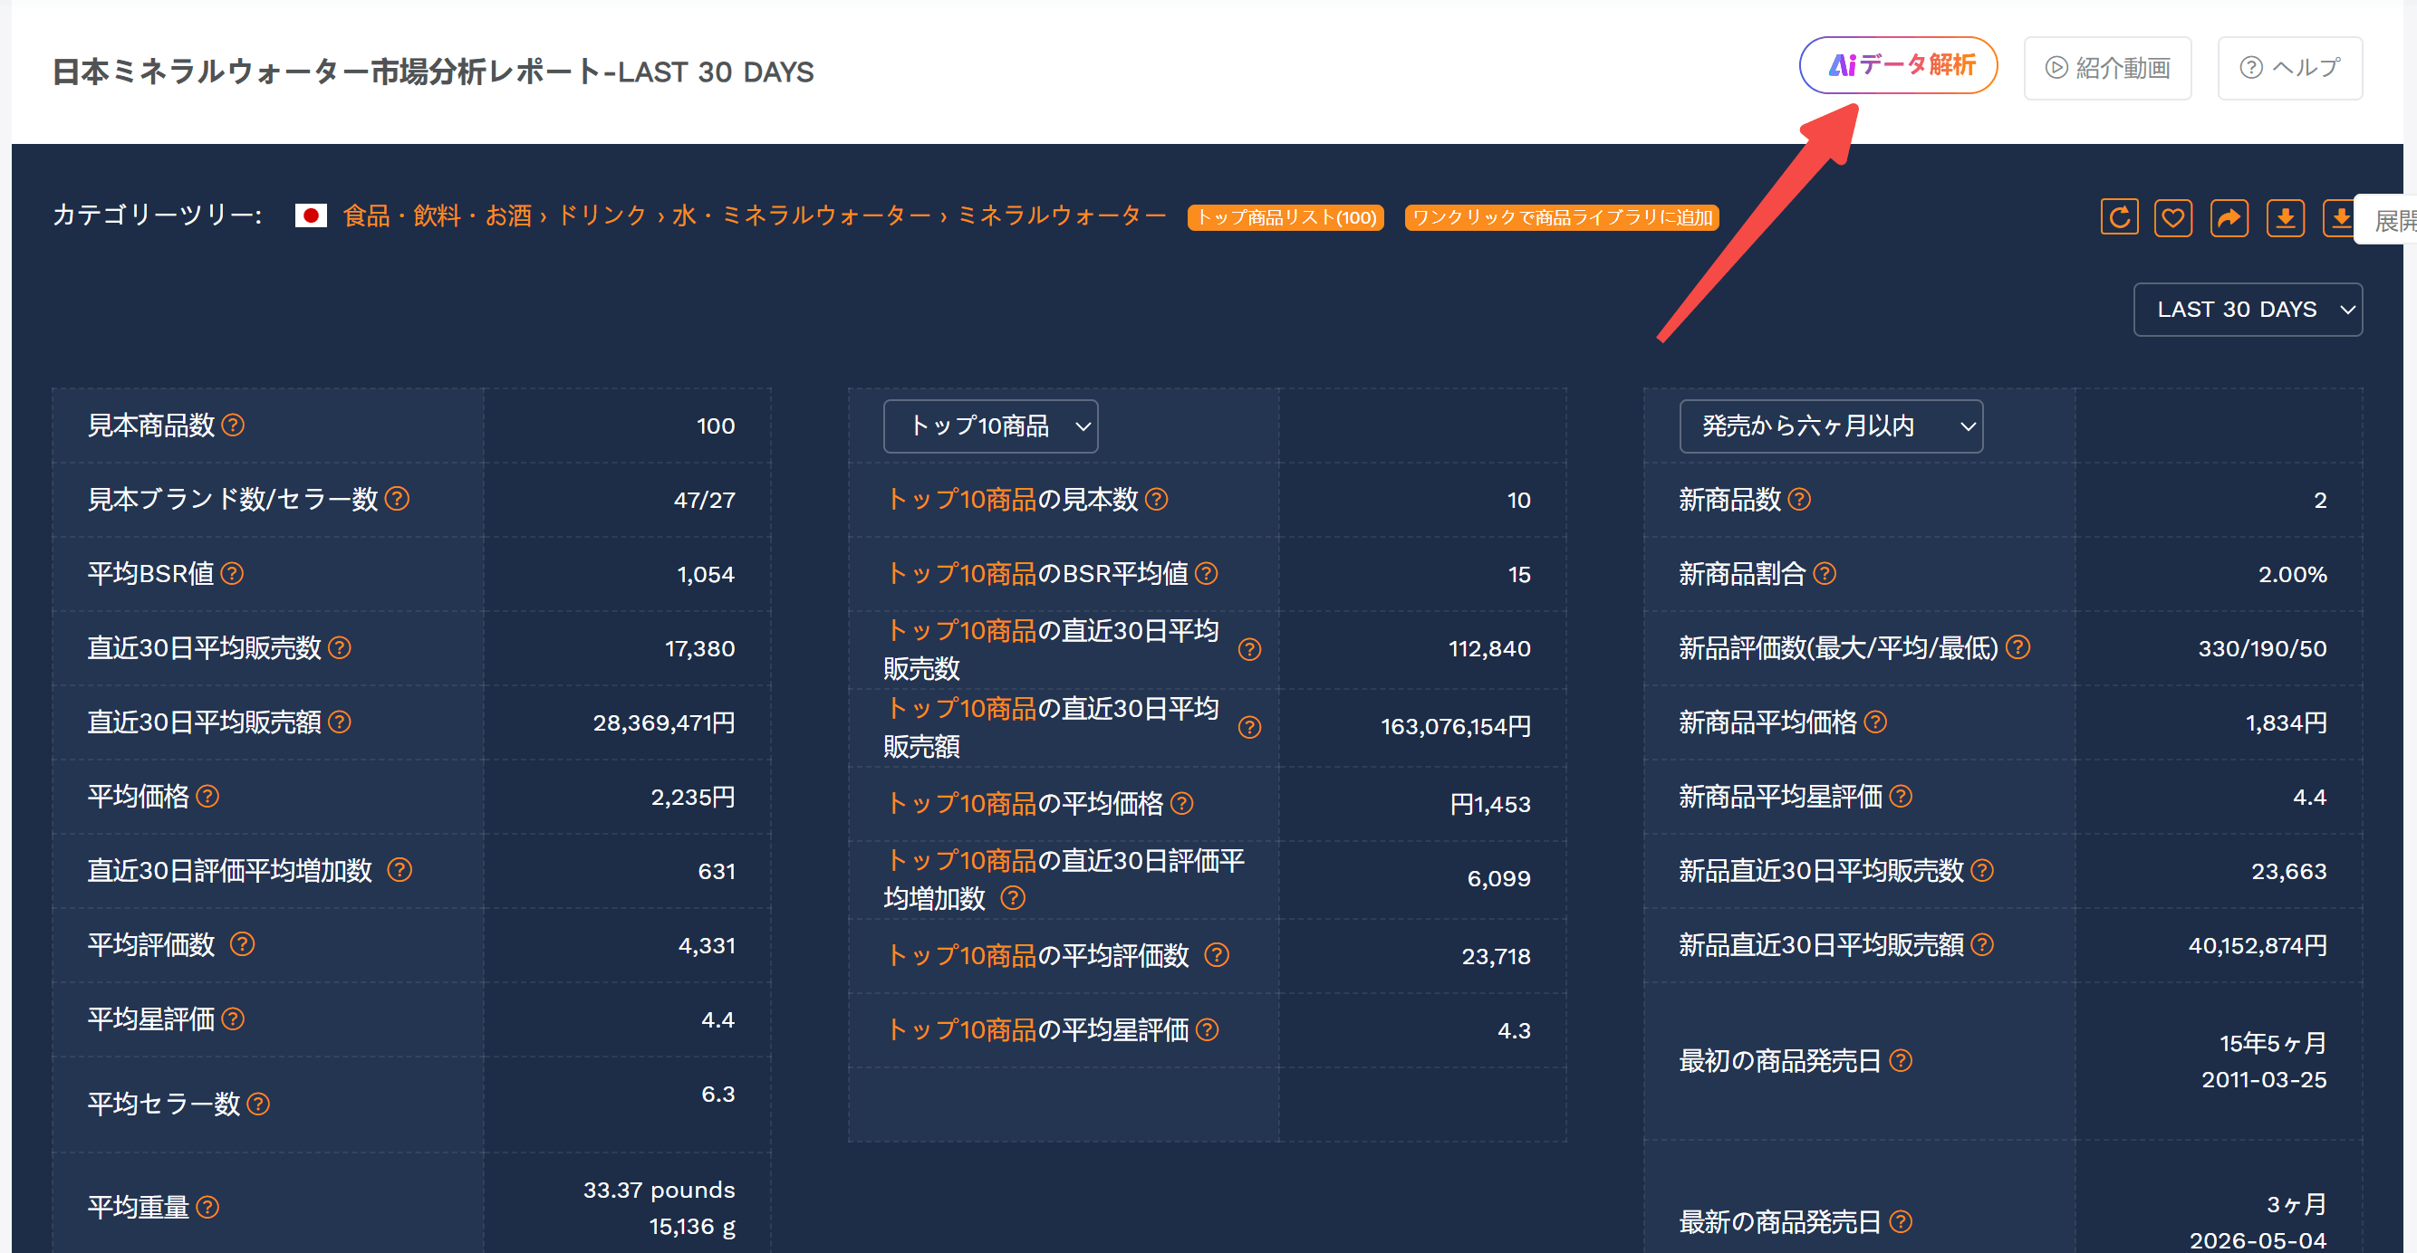Click help icon next to トップ10商品の平均評価数
This screenshot has height=1253, width=2417.
point(1217,955)
